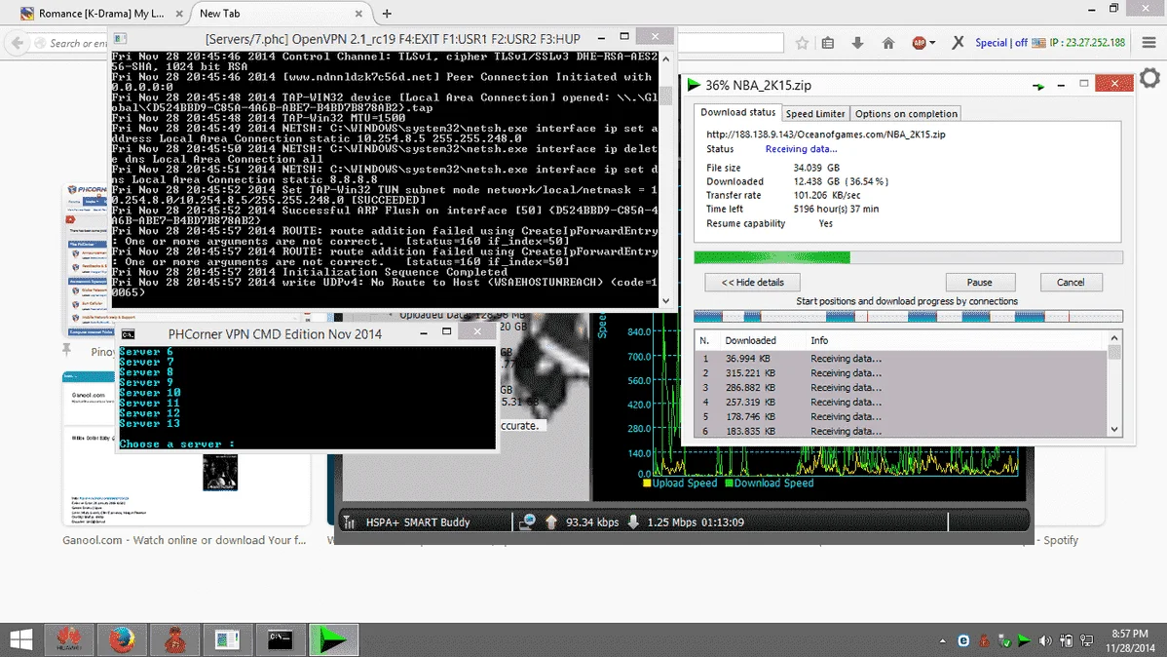Click the IDM green download progress bar
Image resolution: width=1167 pixels, height=657 pixels.
click(x=908, y=257)
